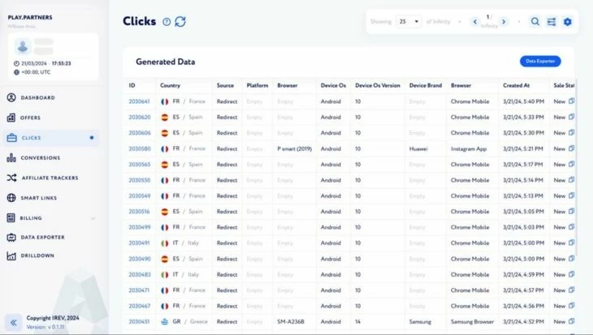Click the Device Os Version column header

click(378, 85)
